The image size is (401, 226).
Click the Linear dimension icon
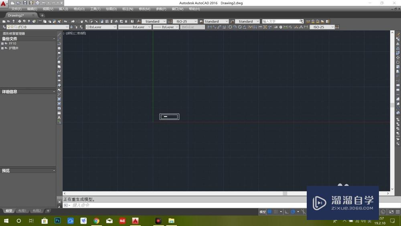209,27
